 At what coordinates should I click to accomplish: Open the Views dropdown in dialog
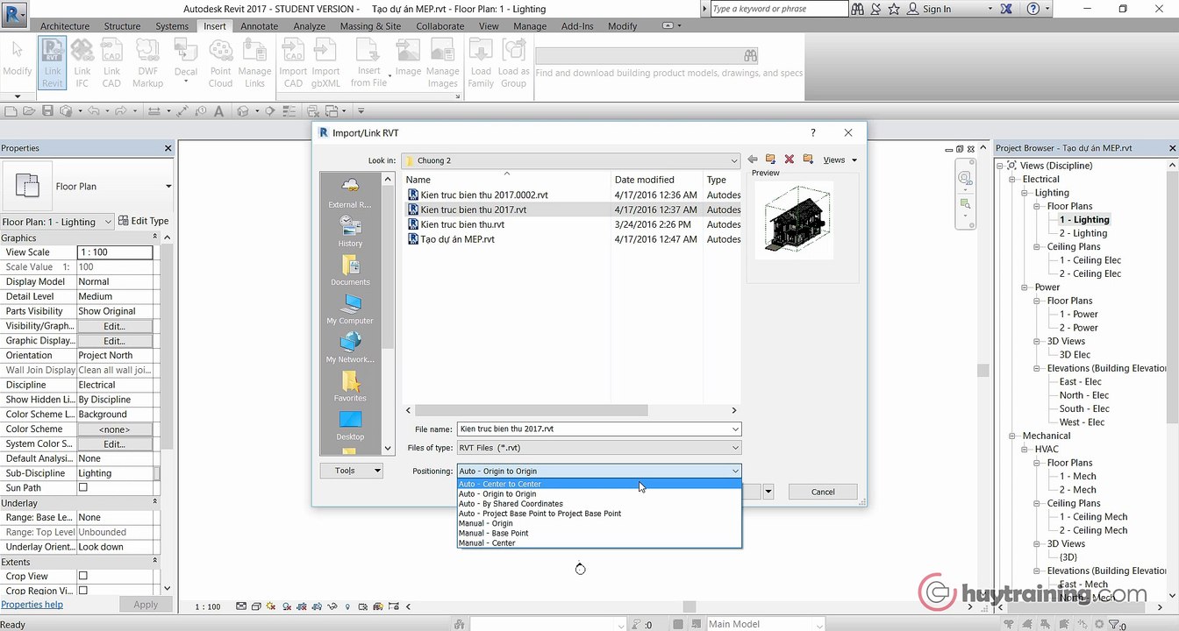click(840, 160)
